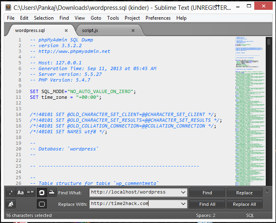This screenshot has height=223, width=276.
Task: Maximize the Sublime Text window
Action: (x=249, y=6)
